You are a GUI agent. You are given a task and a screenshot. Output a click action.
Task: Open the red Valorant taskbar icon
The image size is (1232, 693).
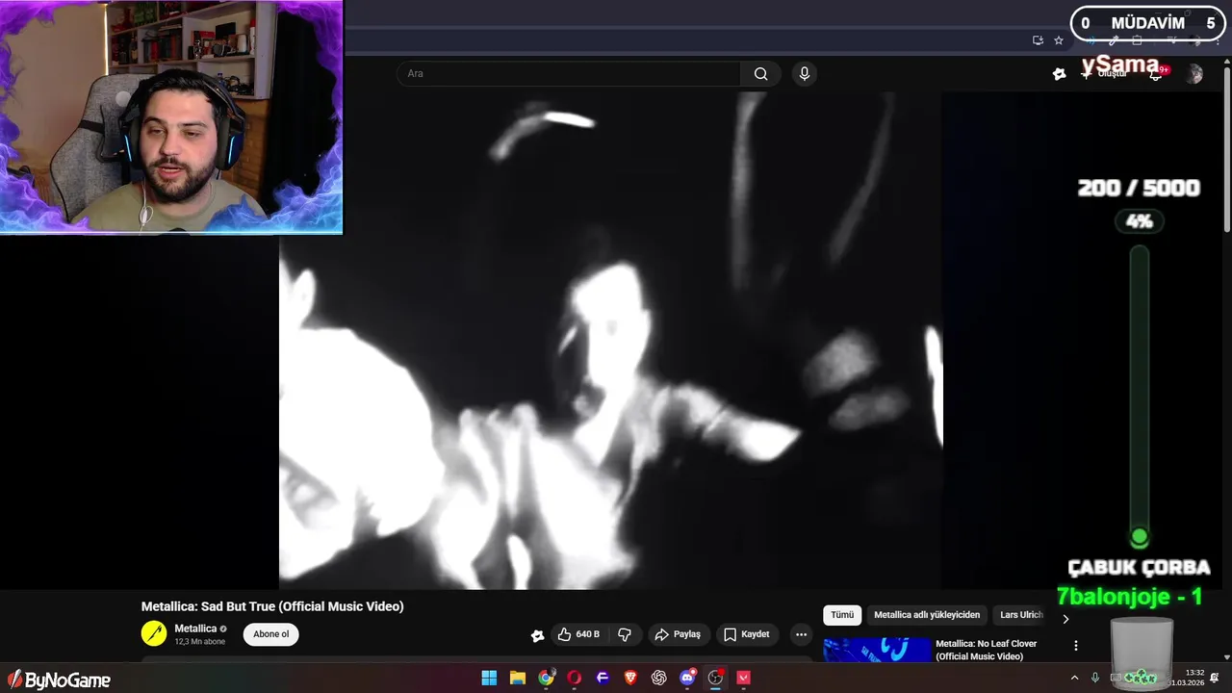[x=744, y=678]
